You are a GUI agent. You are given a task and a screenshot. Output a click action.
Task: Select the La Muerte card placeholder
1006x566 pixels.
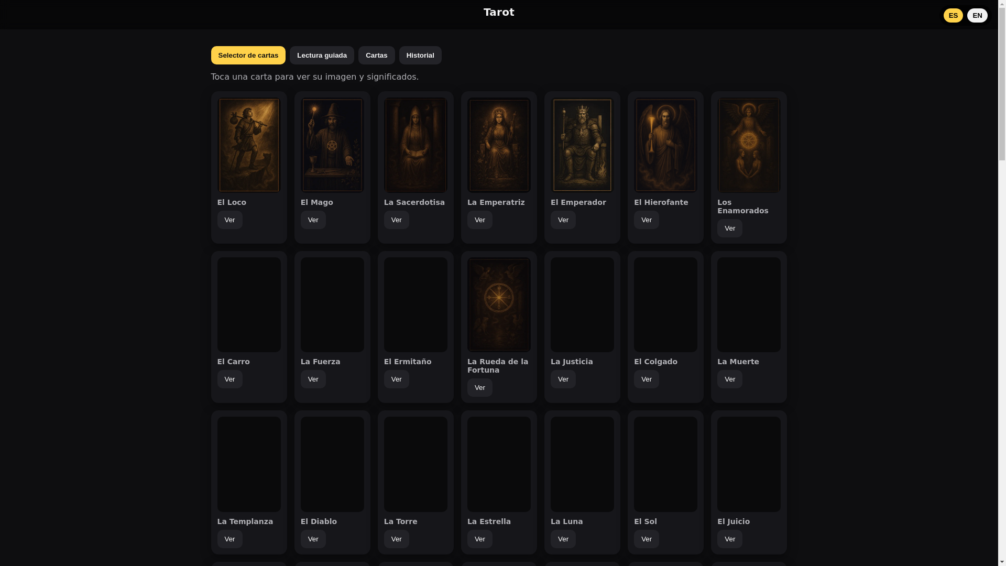[748, 304]
